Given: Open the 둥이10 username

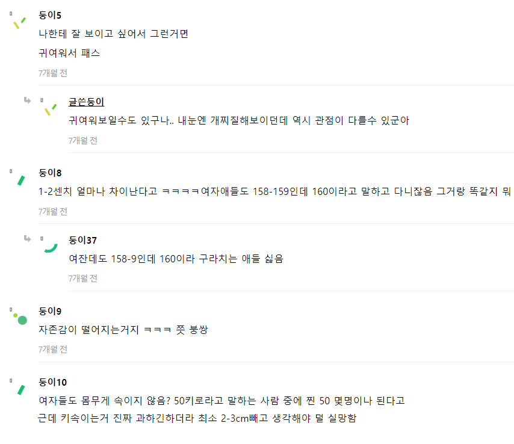Looking at the screenshot, I should 52,382.
